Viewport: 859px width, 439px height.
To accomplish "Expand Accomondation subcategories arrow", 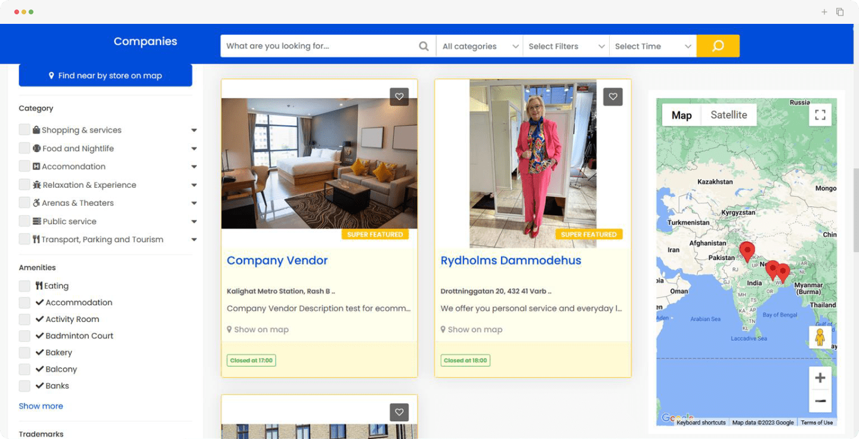I will 194,166.
